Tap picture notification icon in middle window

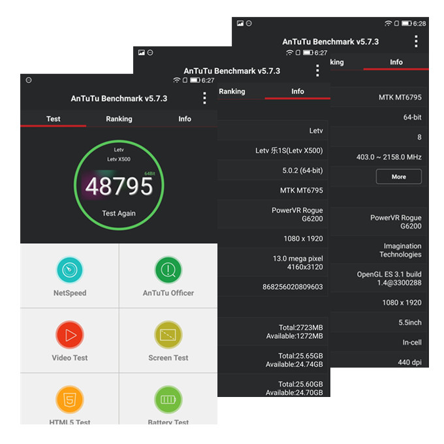[141, 52]
